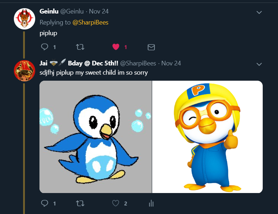Open the blue Piplup drawing image
The height and width of the screenshot is (214, 278).
coord(96,137)
